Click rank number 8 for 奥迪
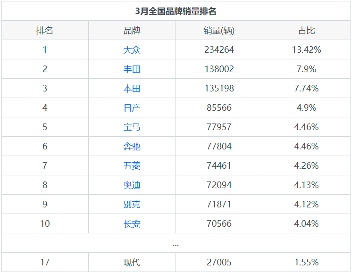 coord(45,185)
